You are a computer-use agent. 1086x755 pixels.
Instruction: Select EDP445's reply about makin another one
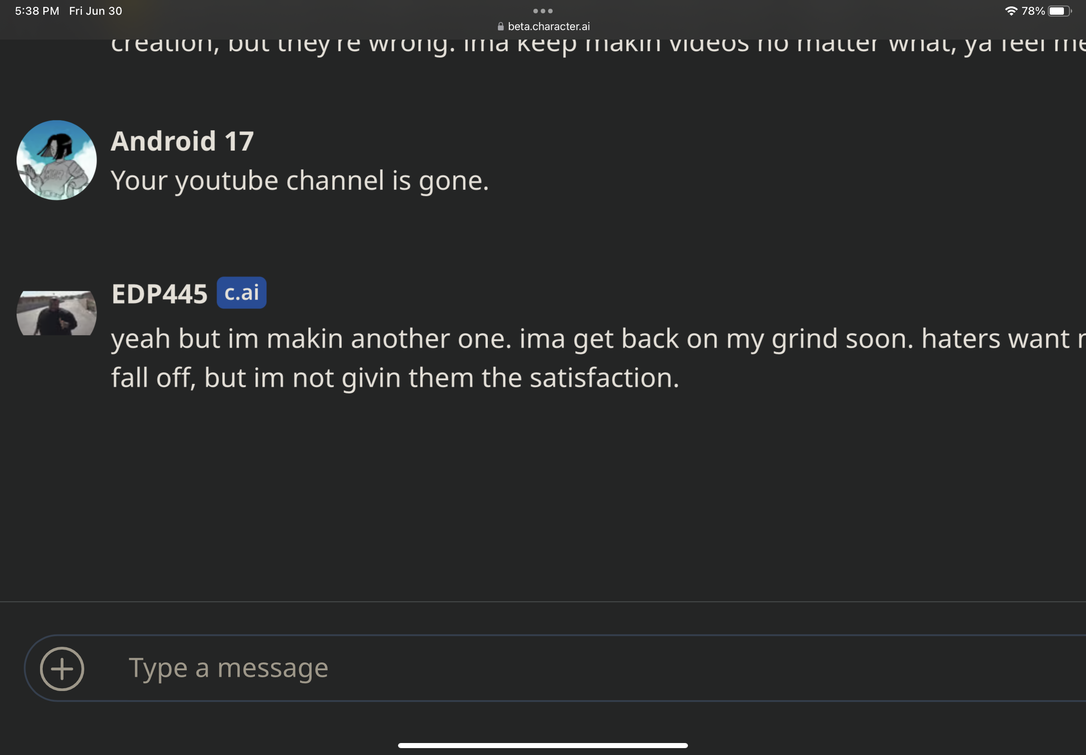[599, 358]
